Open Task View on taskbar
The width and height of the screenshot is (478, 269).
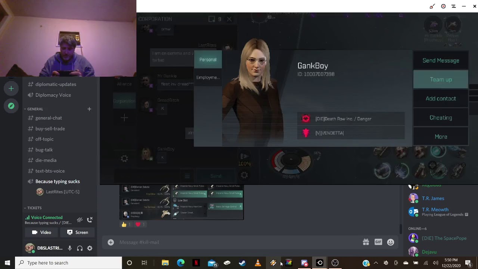pos(144,263)
